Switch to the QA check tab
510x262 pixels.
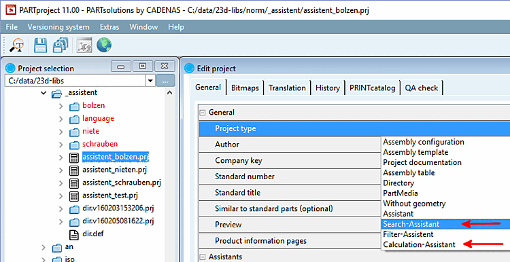[x=421, y=88]
